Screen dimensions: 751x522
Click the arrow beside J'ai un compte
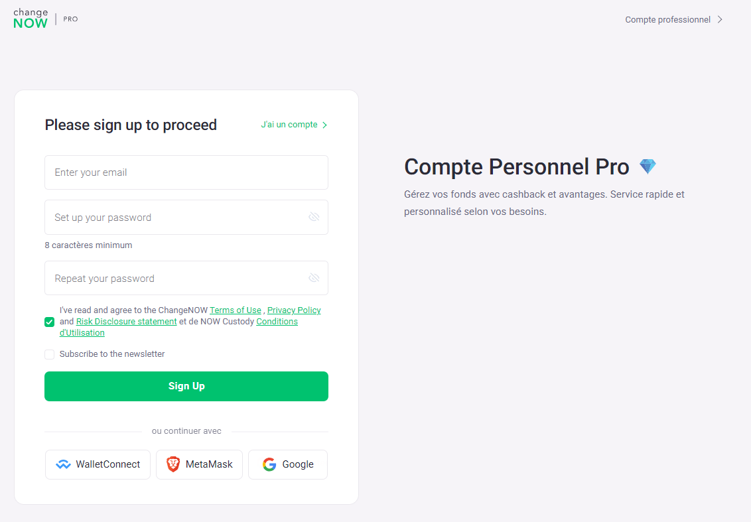coord(324,125)
